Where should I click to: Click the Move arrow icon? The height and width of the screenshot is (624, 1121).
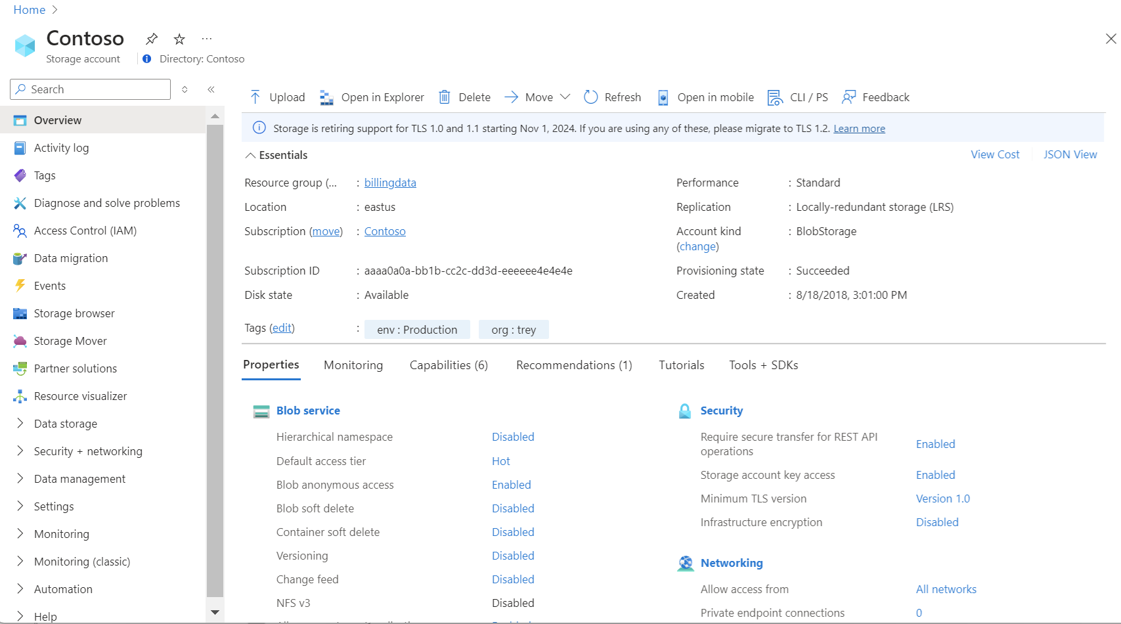point(512,97)
